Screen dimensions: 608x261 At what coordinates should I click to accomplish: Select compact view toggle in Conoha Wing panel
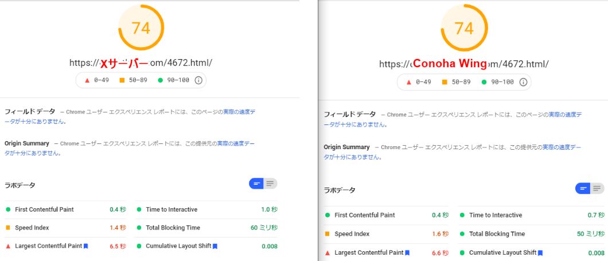click(583, 188)
